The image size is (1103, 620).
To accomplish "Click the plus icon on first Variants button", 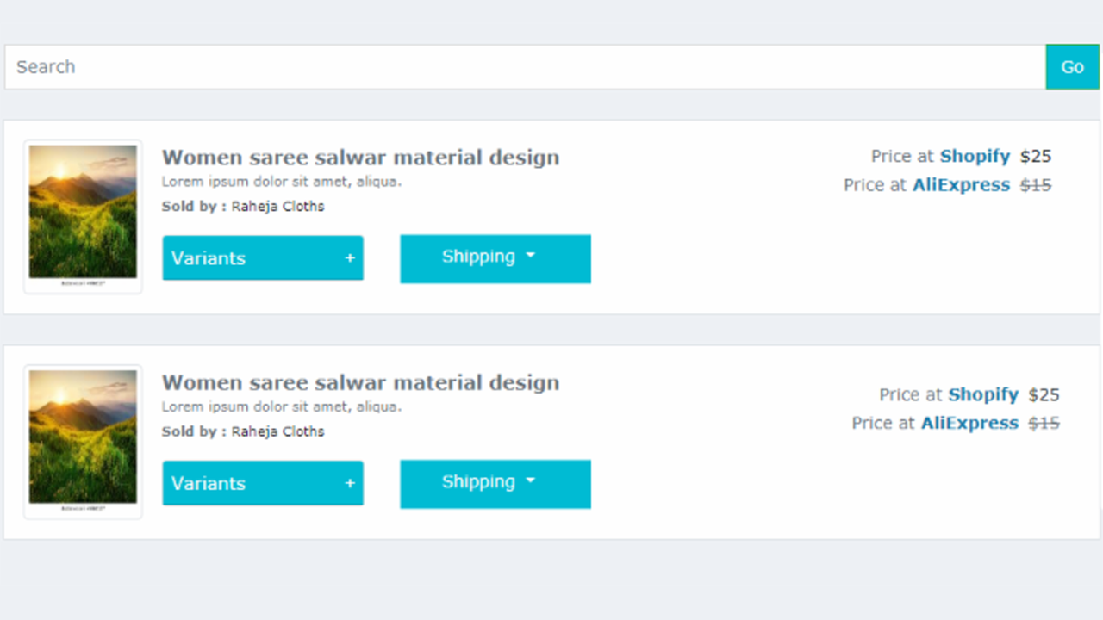I will pyautogui.click(x=350, y=257).
